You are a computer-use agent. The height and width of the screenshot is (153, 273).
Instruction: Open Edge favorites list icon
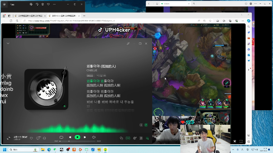224,21
